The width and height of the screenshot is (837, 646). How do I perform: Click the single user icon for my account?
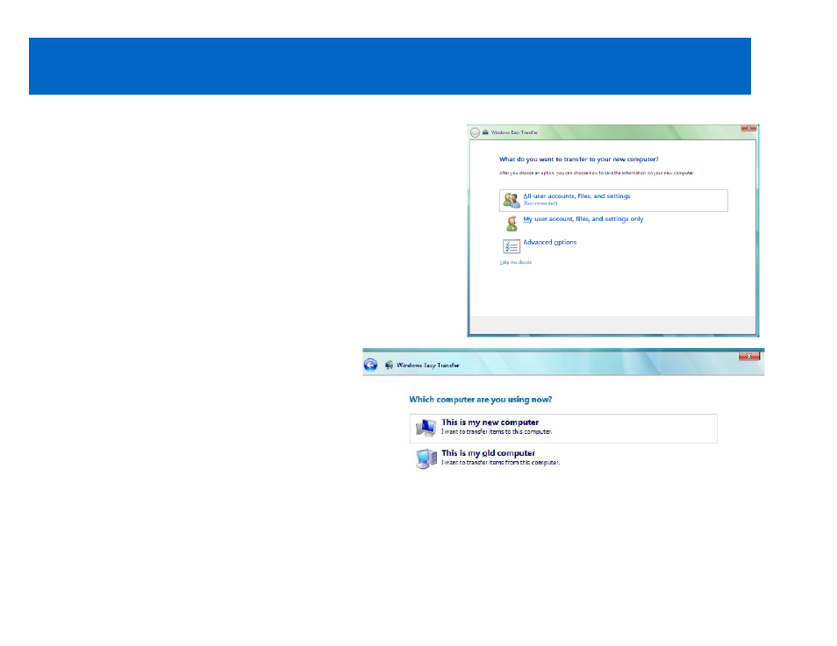[511, 224]
